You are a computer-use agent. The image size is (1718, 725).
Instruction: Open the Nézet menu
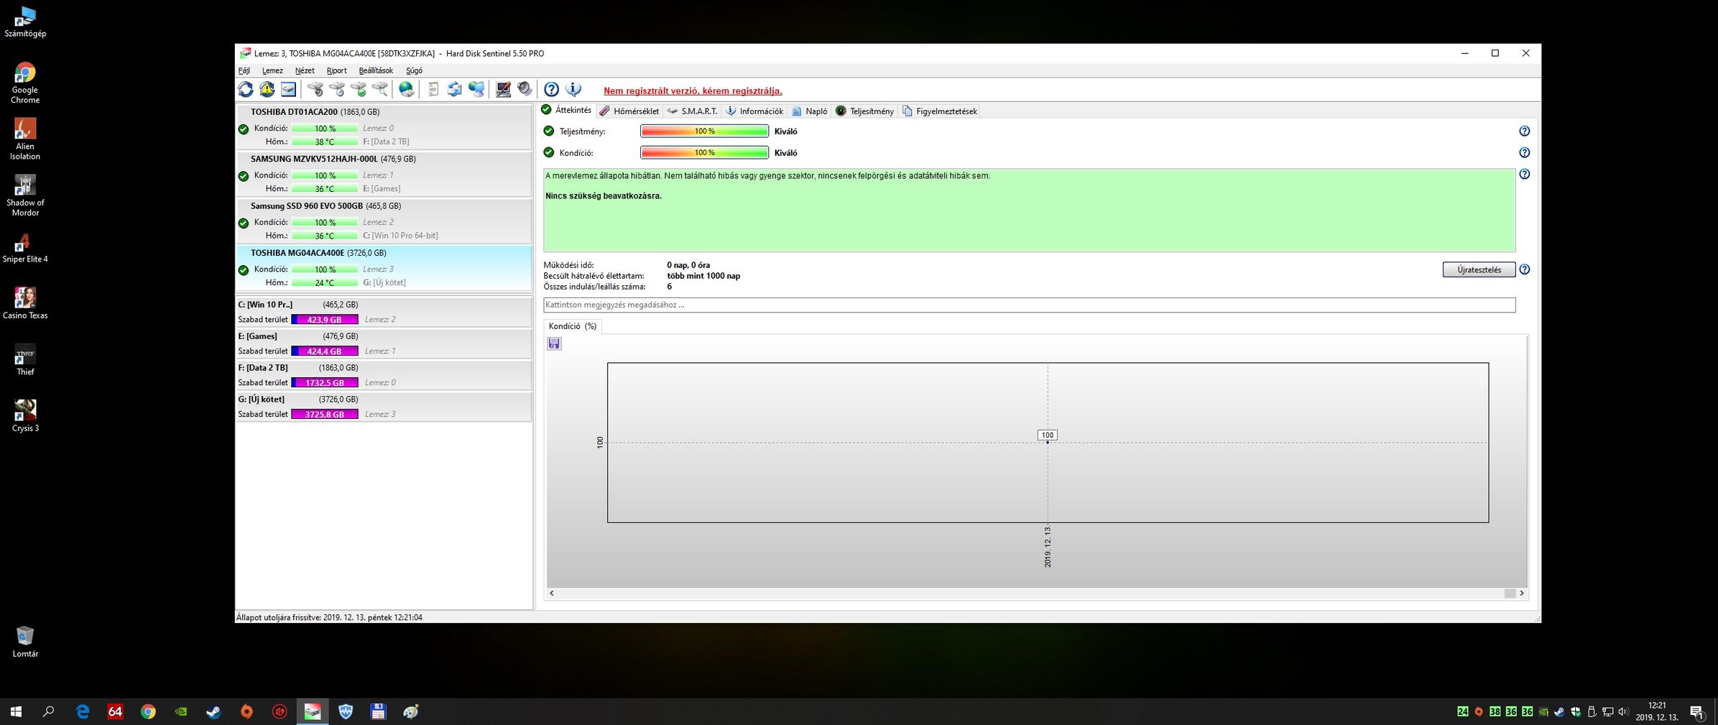[x=305, y=70]
